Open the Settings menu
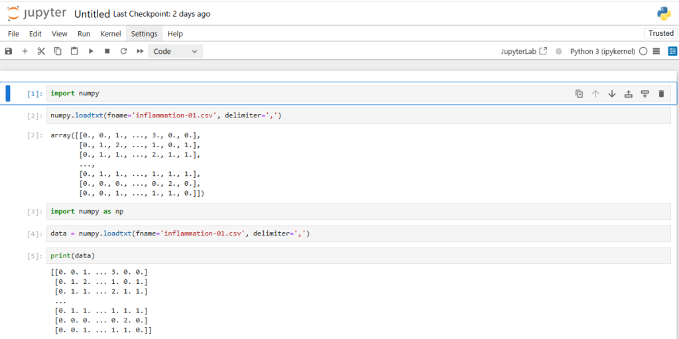Screen dimensions: 679x339 point(144,34)
